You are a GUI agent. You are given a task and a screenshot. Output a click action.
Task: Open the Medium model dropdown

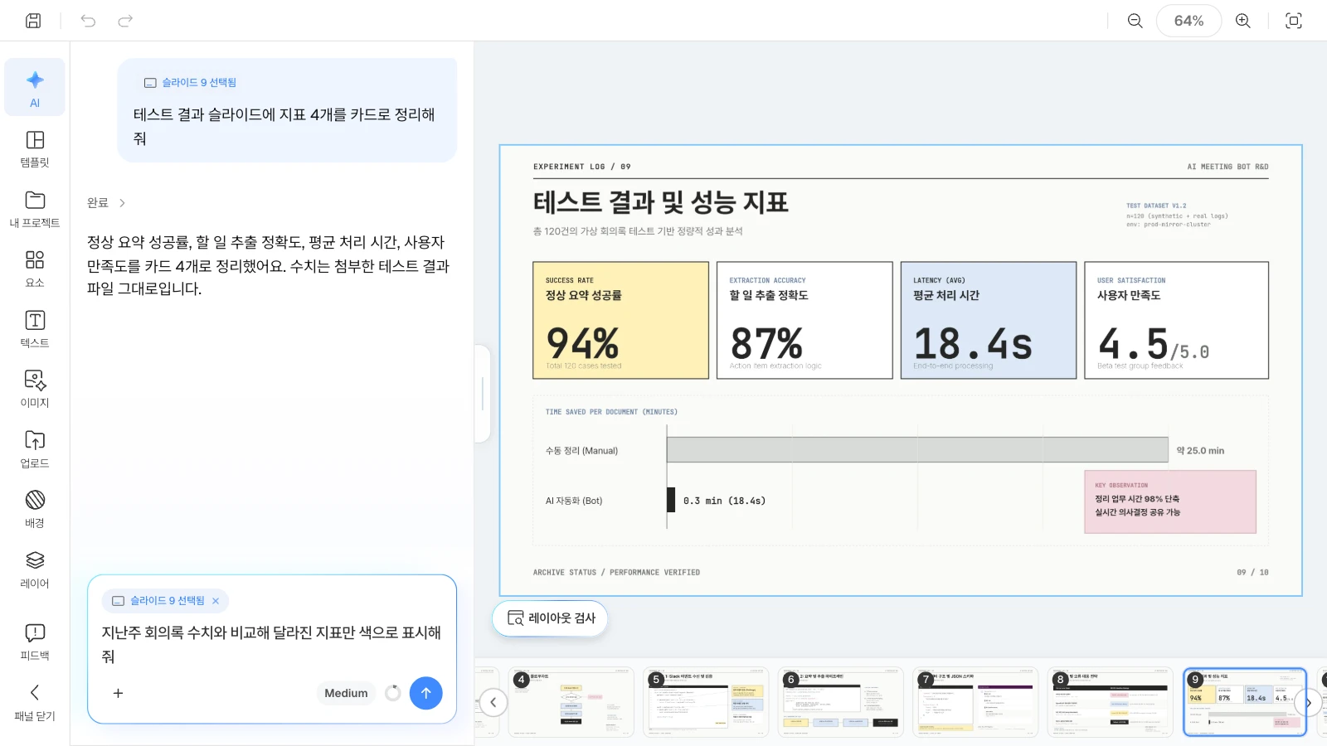[x=346, y=693]
